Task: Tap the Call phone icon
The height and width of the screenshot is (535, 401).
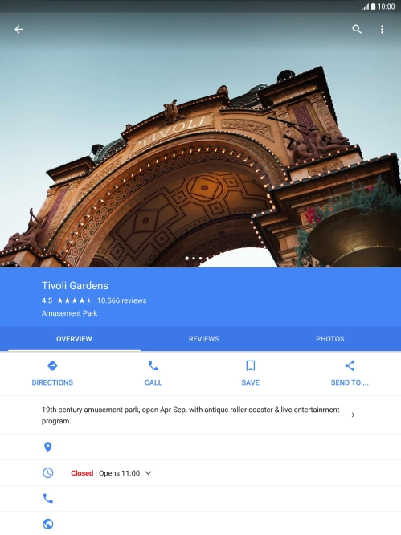Action: click(153, 366)
